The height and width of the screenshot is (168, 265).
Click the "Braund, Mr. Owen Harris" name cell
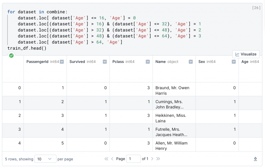point(172,90)
